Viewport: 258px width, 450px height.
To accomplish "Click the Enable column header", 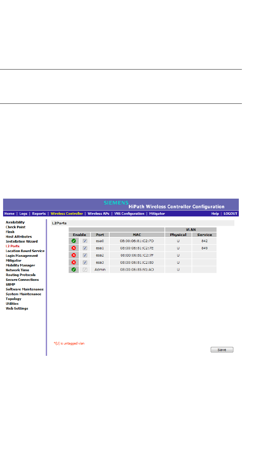I will tap(79, 235).
